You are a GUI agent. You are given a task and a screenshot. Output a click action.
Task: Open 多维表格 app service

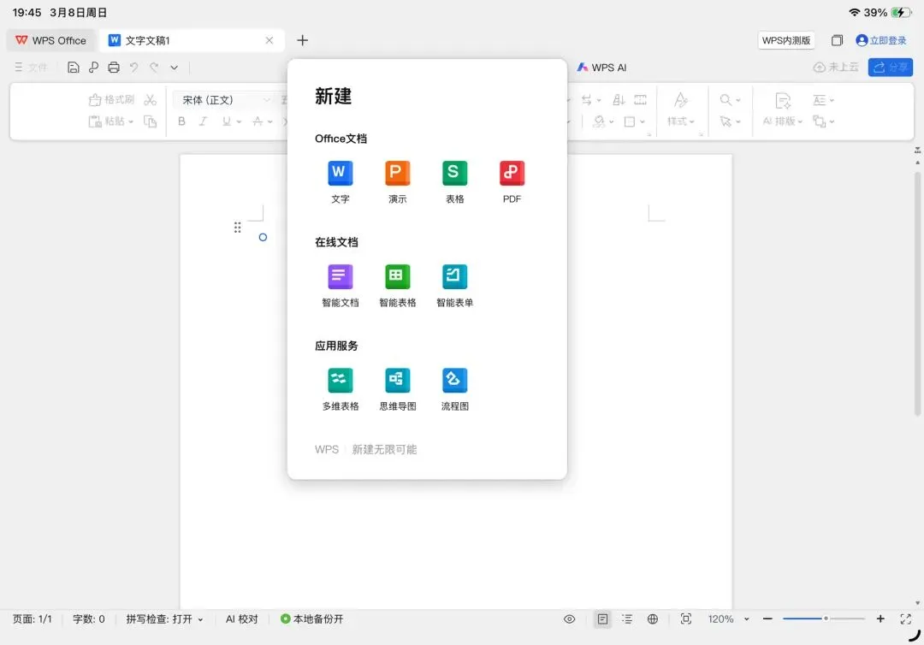pyautogui.click(x=340, y=389)
